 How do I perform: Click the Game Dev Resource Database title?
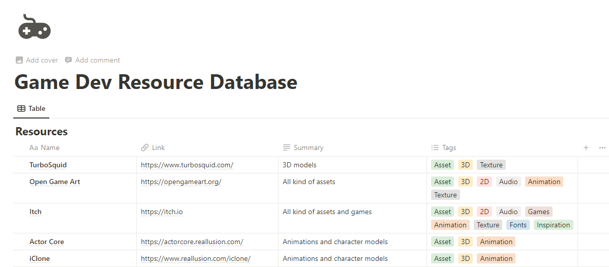(156, 82)
